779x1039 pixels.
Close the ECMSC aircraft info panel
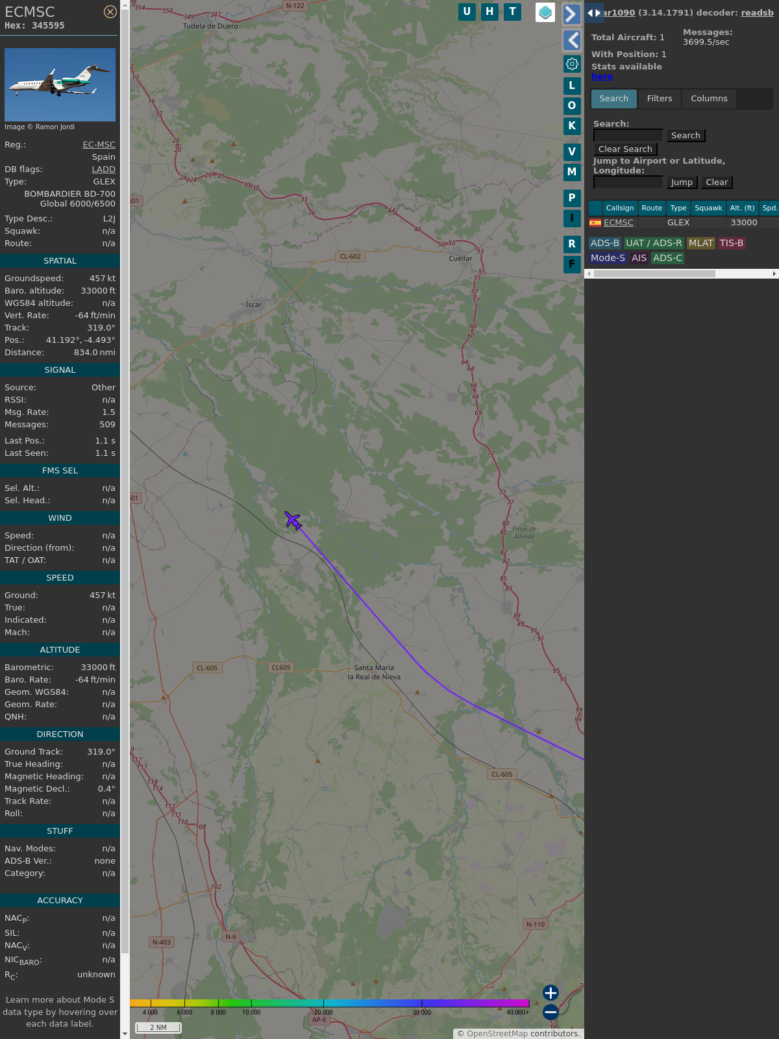[110, 12]
